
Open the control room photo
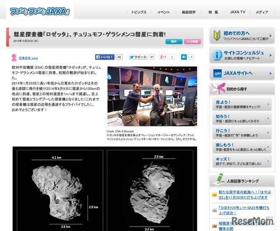point(152,96)
